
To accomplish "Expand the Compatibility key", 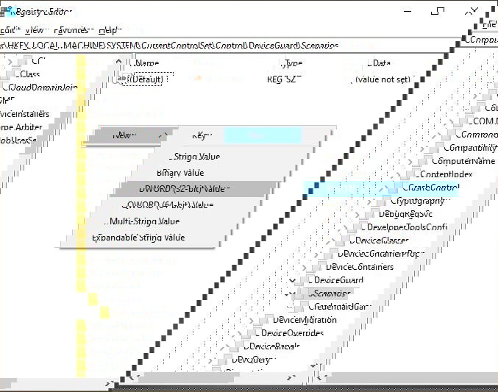I will coord(422,149).
